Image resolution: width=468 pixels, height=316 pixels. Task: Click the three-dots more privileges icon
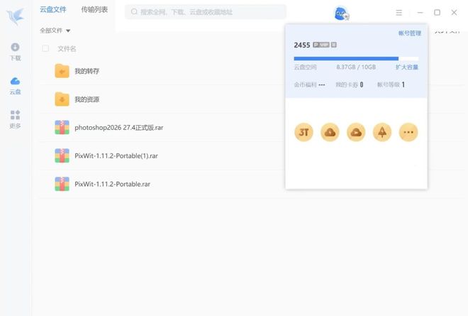pos(408,132)
